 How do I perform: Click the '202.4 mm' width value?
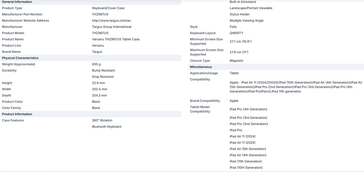click(99, 89)
